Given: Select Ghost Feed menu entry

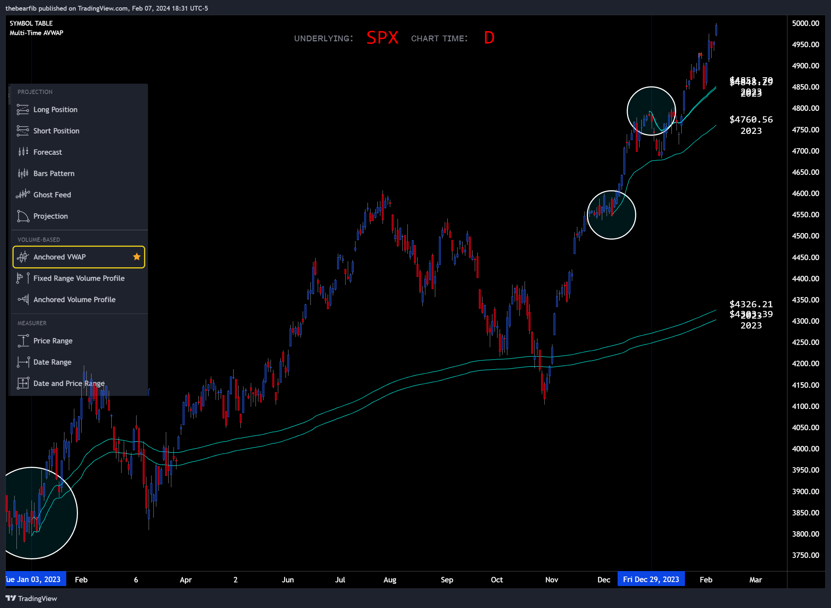Looking at the screenshot, I should 79,195.
